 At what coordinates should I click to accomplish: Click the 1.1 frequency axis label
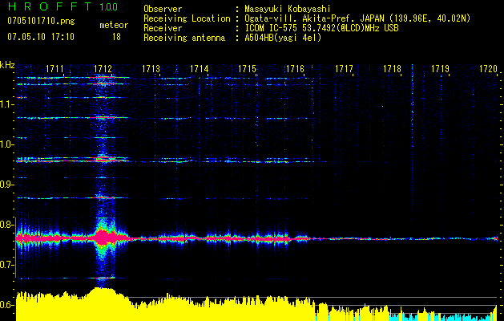6,104
